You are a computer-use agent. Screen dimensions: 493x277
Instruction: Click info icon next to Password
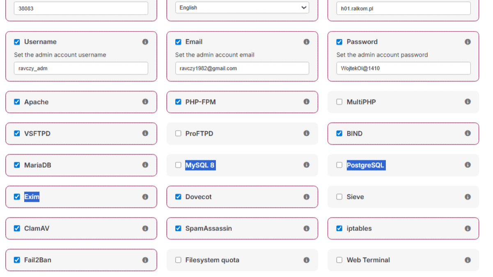468,42
